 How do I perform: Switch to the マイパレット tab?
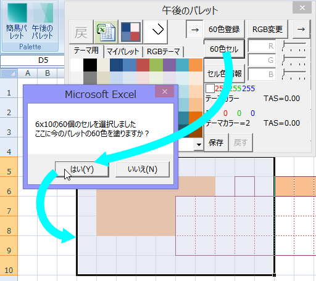pos(123,51)
